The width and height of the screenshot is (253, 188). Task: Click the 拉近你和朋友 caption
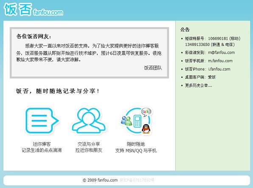click(x=89, y=150)
